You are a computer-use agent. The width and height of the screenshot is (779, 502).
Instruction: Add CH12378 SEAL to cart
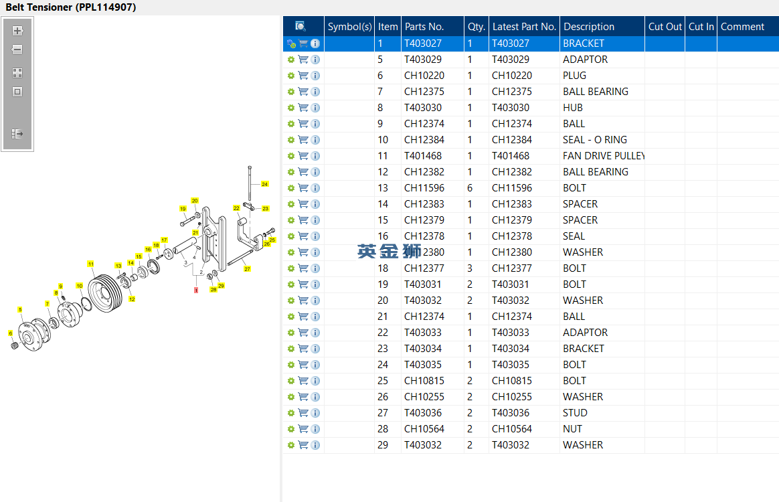click(x=303, y=236)
